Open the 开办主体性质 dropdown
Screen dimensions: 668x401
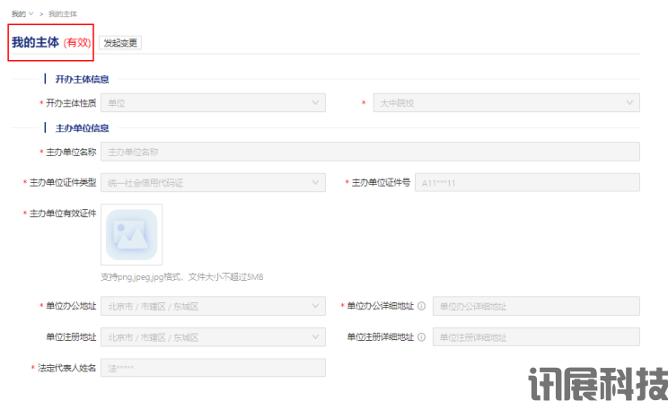click(x=213, y=103)
